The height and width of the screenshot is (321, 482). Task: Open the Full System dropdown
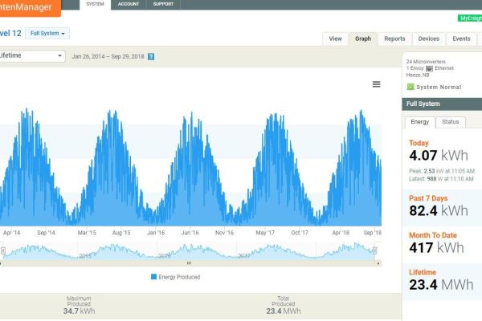click(x=47, y=34)
